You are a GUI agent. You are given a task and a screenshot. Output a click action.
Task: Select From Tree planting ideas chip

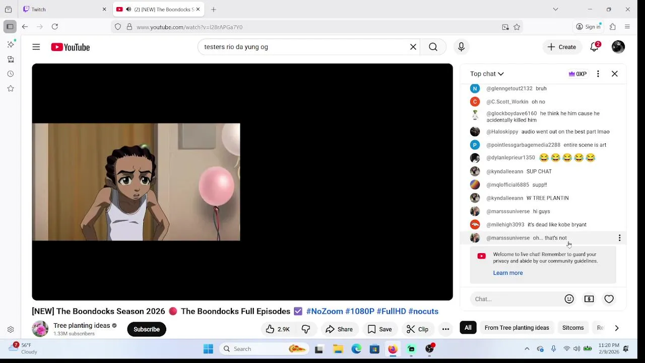click(517, 328)
